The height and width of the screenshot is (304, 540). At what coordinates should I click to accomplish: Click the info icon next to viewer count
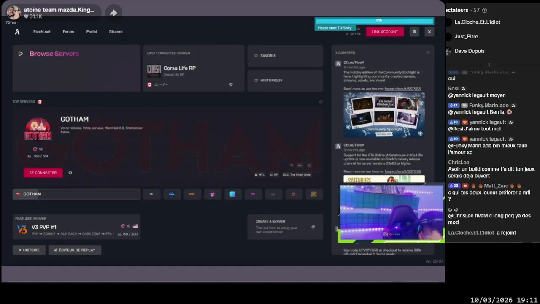coord(484,10)
